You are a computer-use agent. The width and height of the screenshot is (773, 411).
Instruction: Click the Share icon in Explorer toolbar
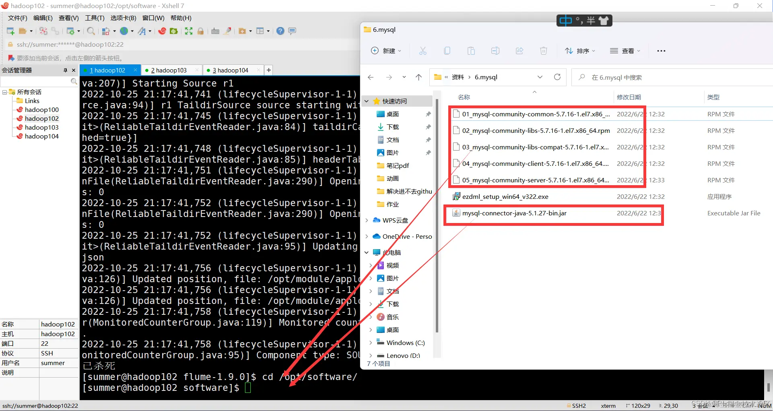(519, 51)
